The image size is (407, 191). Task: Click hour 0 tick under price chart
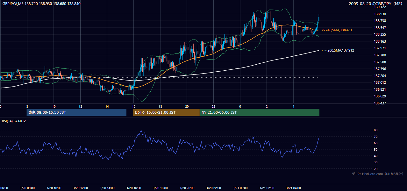pyautogui.click(x=240, y=107)
